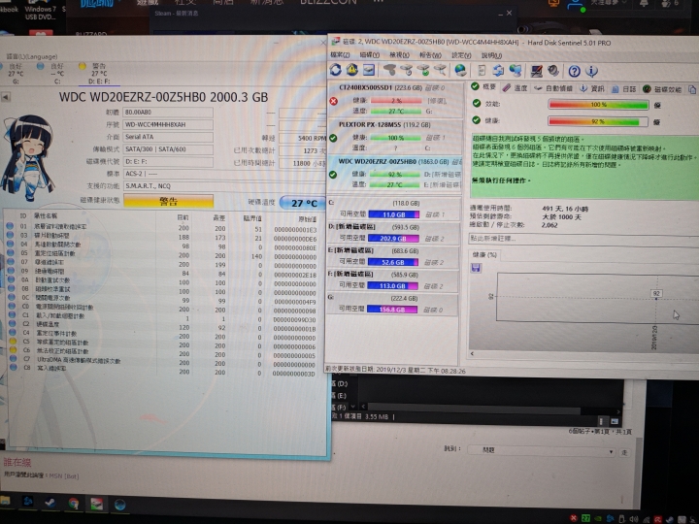This screenshot has width=699, height=524.
Task: Click the document report toolbar icon
Action: pyautogui.click(x=482, y=71)
